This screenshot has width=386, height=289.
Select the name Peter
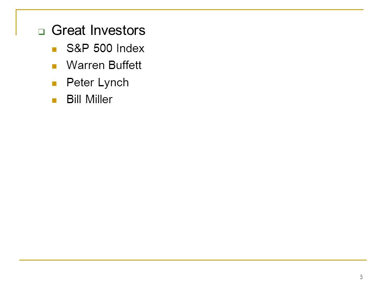tap(80, 82)
